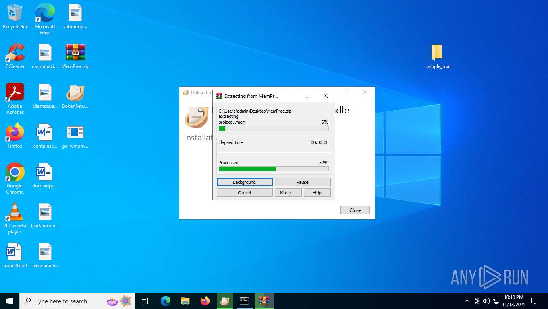This screenshot has width=548, height=309.
Task: Select the clientsque... image file
Action: [45, 96]
